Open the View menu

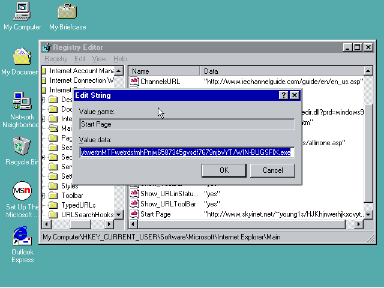pyautogui.click(x=99, y=59)
